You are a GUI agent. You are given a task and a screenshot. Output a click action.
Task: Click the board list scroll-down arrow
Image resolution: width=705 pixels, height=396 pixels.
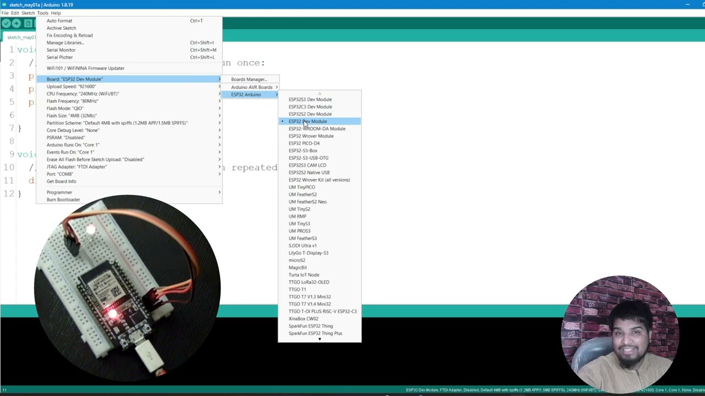[319, 339]
